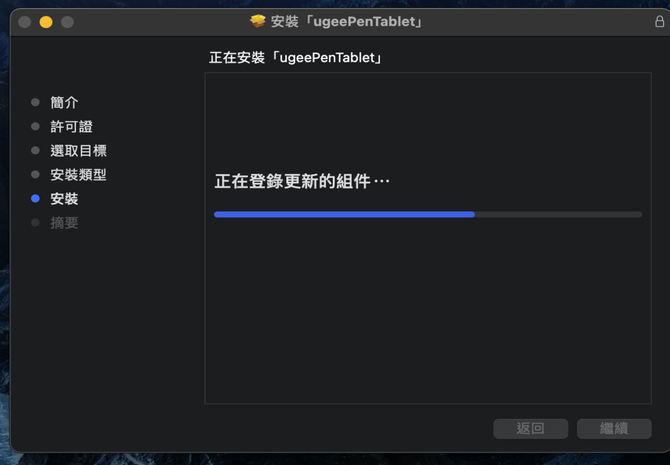Image resolution: width=670 pixels, height=465 pixels.
Task: Select the 簡介 step in sidebar
Action: pyautogui.click(x=64, y=103)
